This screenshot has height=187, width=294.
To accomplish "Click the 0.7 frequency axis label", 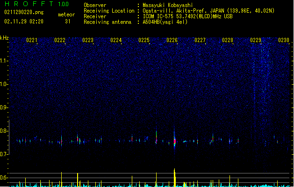I will click(4, 154).
